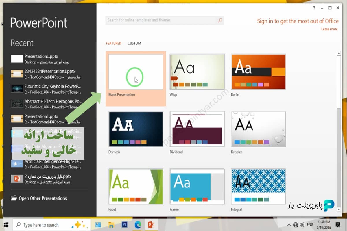
Task: Switch to the CUSTOM tab
Action: (134, 43)
